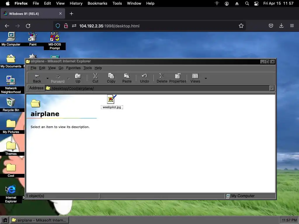Click the Back toolbar button in explorer

[37, 78]
